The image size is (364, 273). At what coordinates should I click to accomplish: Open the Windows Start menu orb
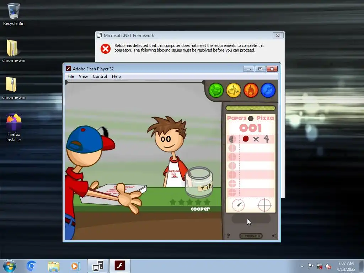[10, 266]
